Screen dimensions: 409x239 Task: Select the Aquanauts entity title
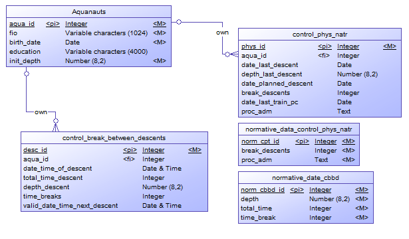pyautogui.click(x=88, y=12)
